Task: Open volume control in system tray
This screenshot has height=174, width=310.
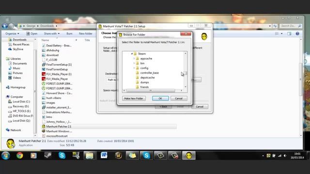Action: 285,156
